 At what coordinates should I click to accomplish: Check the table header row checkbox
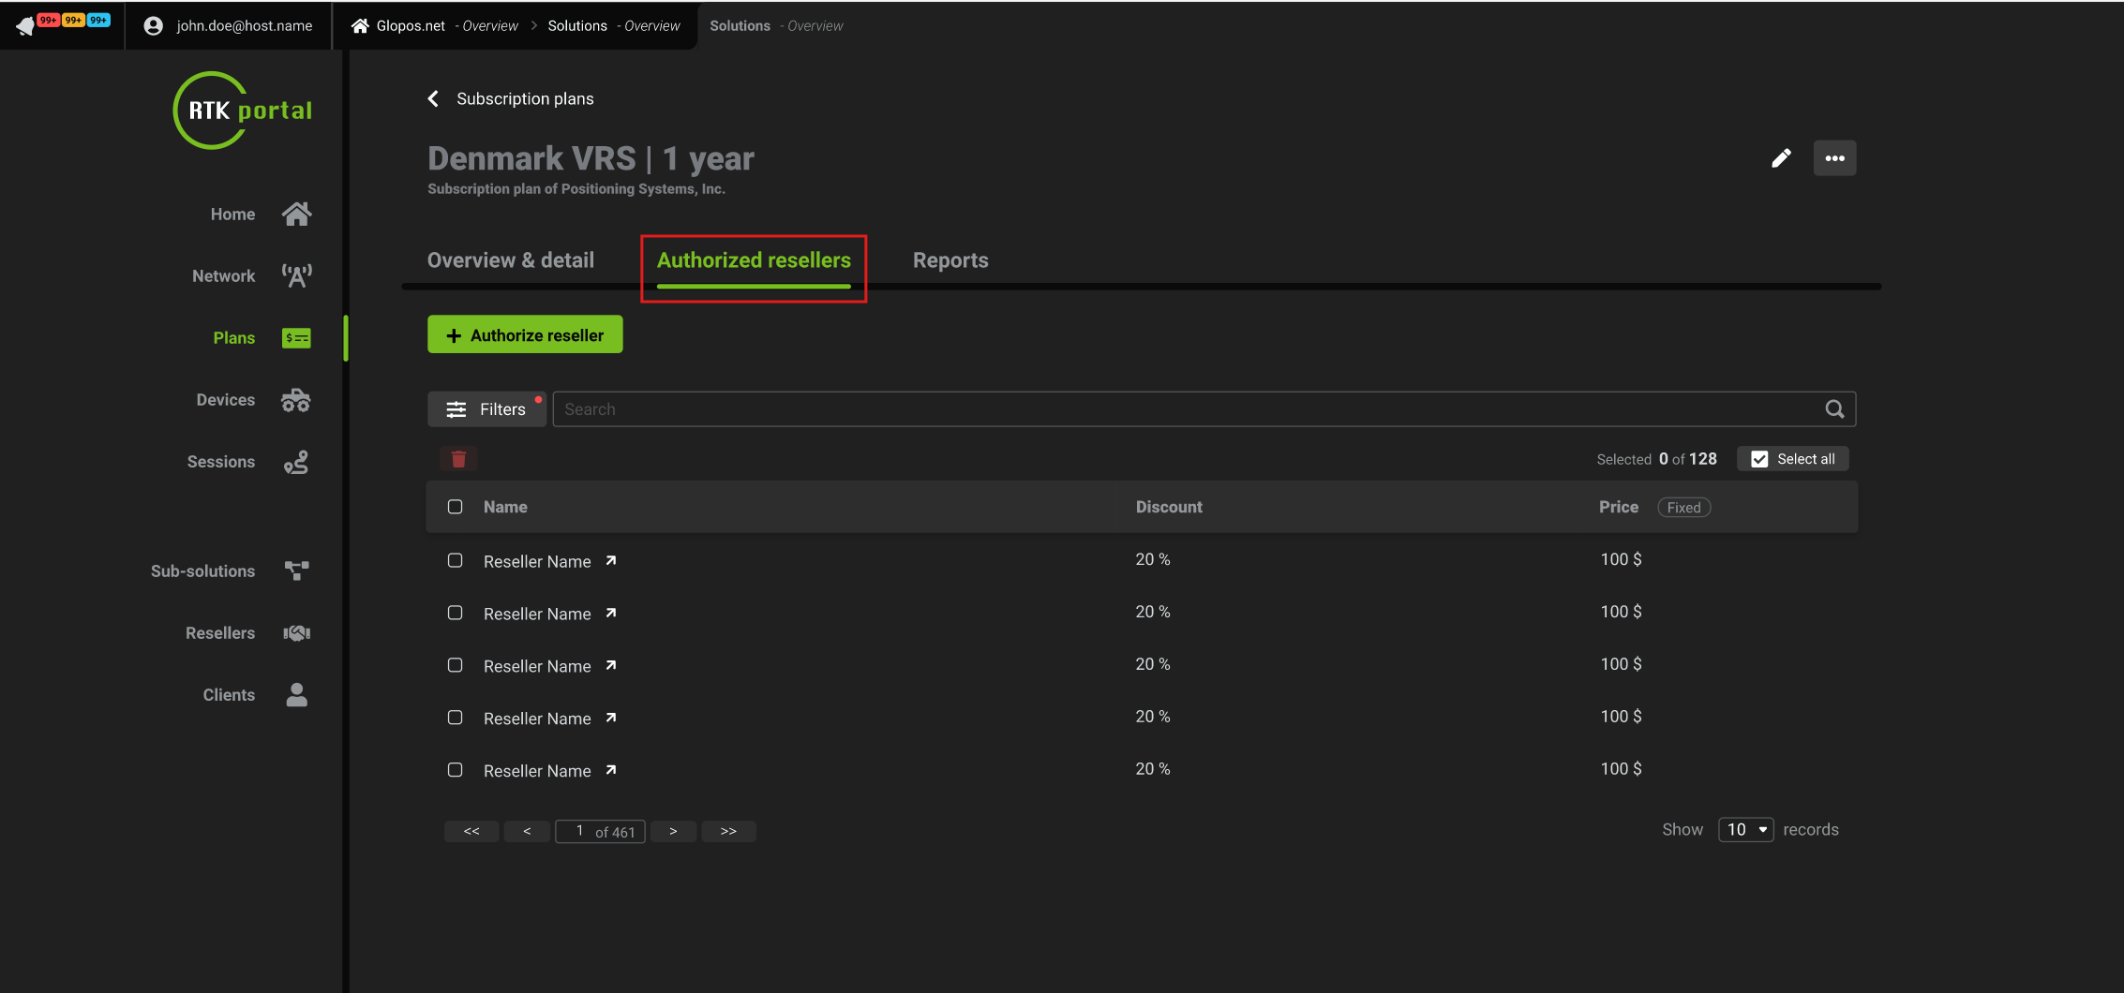tap(456, 507)
